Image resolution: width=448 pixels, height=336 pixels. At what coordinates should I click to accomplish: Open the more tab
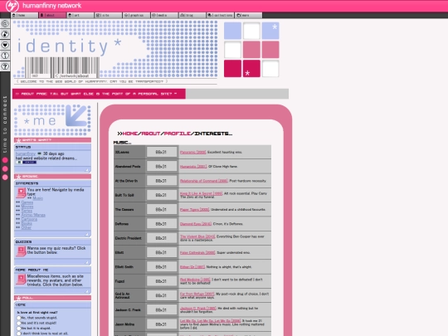point(248,15)
